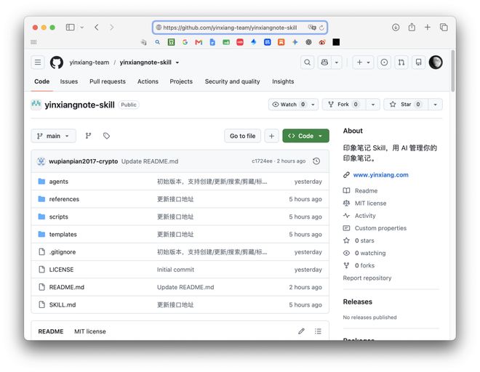
Task: Click the Safari address bar
Action: click(240, 28)
